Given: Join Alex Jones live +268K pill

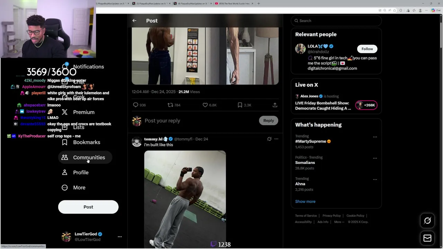Looking at the screenshot, I should point(366,105).
